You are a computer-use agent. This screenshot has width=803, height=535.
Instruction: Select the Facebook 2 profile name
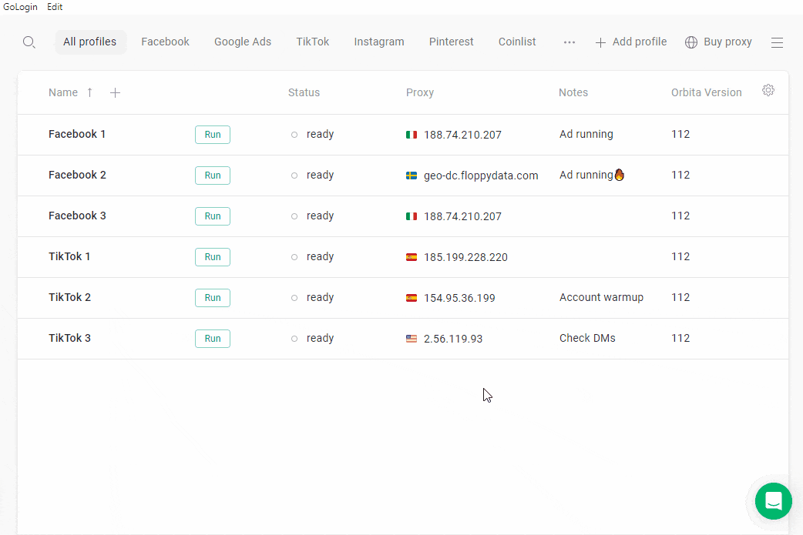(x=77, y=175)
